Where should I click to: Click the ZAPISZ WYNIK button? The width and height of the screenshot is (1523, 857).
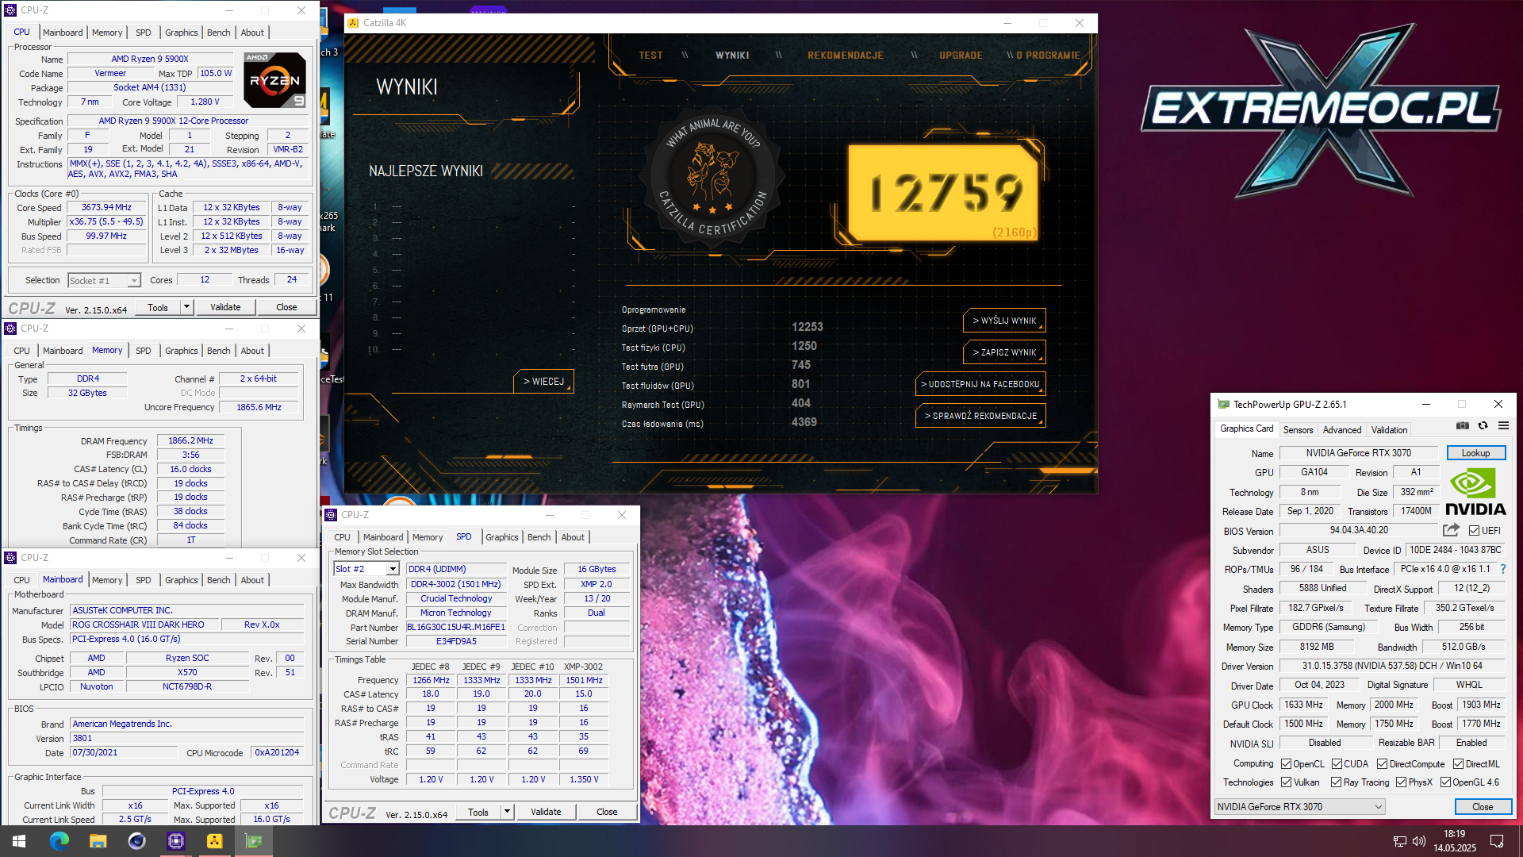click(x=1004, y=352)
